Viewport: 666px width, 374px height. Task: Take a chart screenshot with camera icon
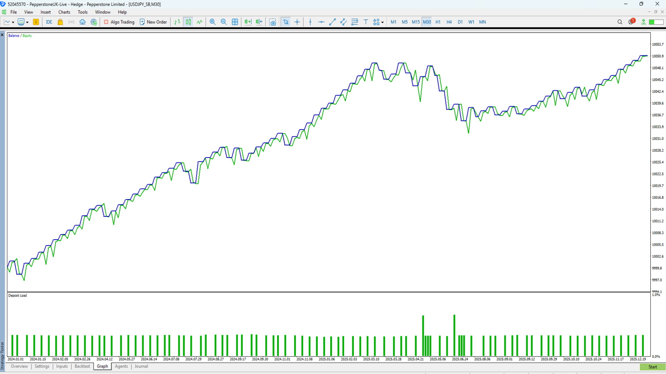point(273,22)
